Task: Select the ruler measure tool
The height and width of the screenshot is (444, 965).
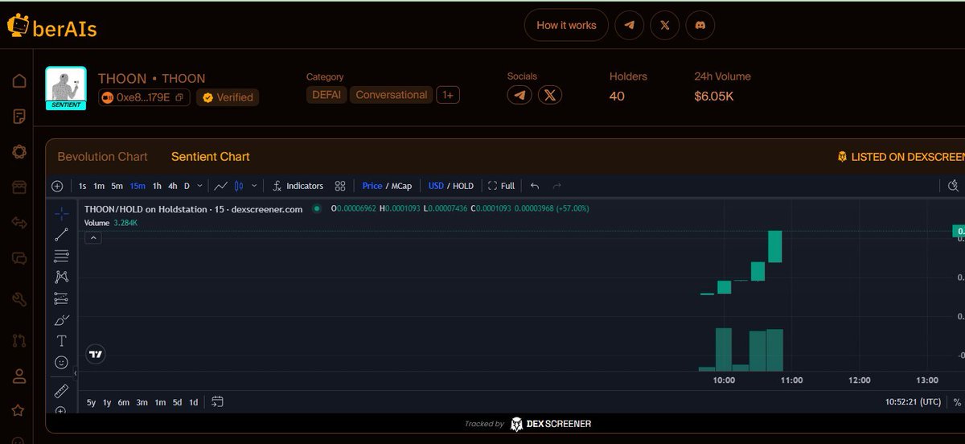Action: click(61, 391)
